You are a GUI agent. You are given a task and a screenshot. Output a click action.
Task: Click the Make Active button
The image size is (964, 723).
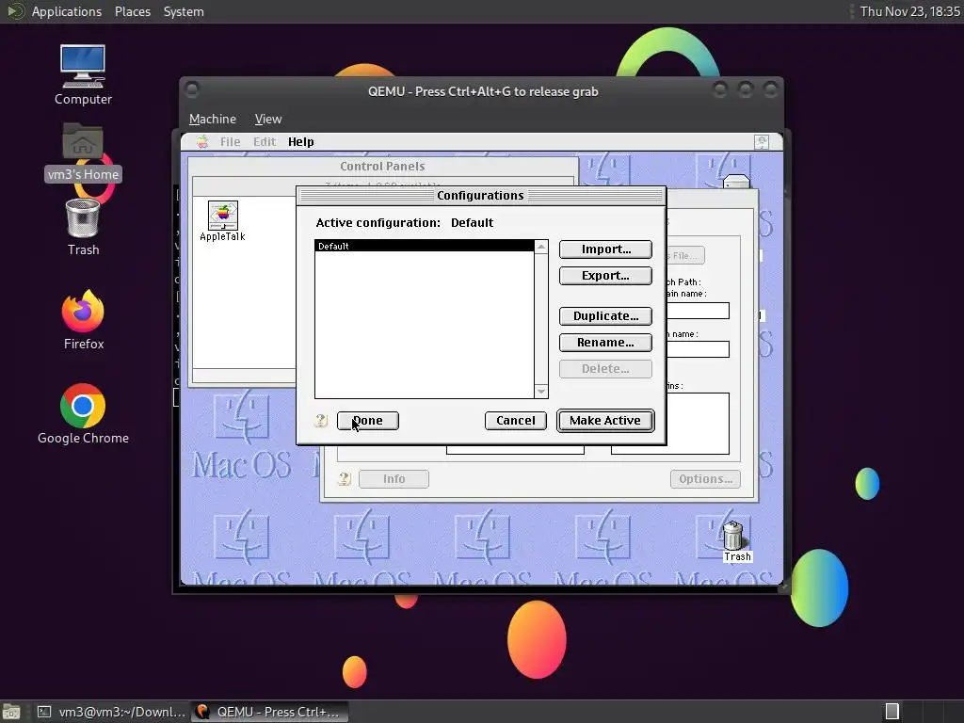click(x=605, y=421)
